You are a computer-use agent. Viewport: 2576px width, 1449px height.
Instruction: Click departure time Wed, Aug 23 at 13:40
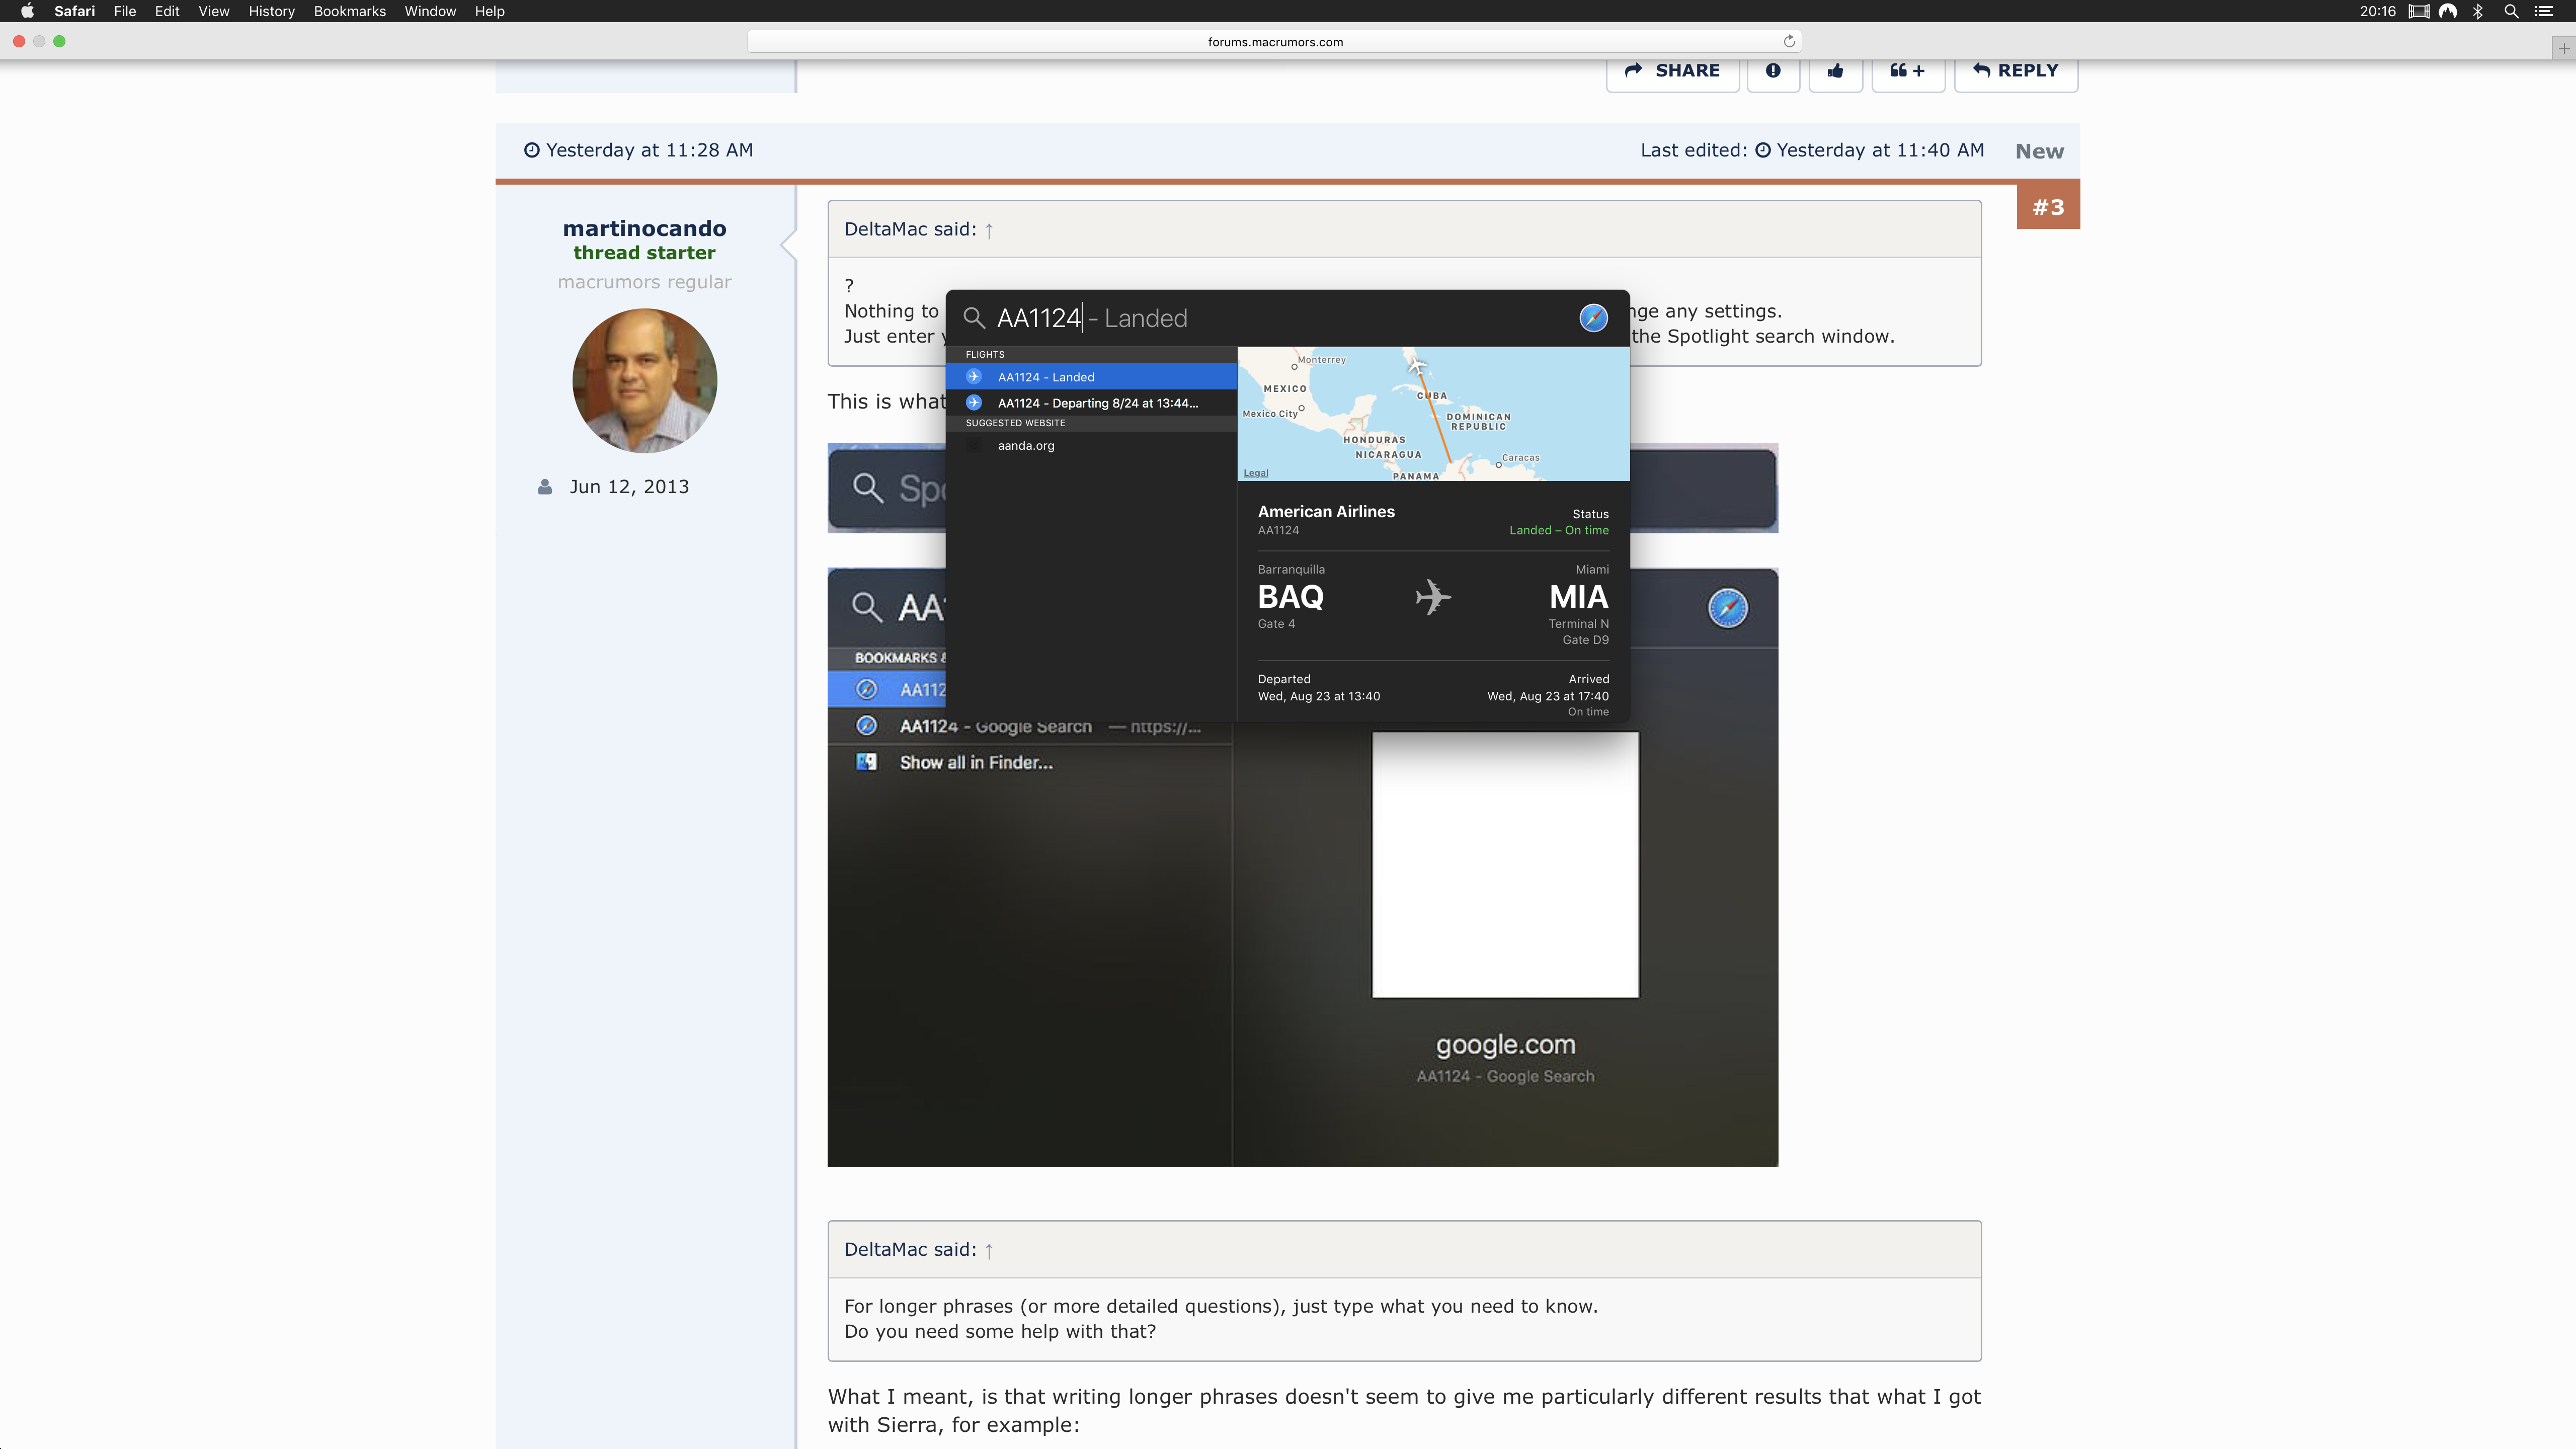1318,697
